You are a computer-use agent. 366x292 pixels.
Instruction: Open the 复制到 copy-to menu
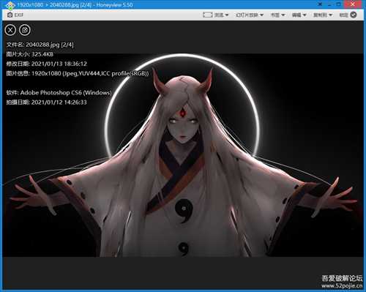(323, 15)
